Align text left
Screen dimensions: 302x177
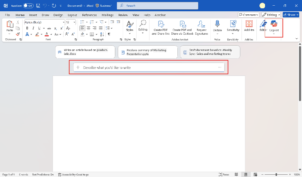82,28
